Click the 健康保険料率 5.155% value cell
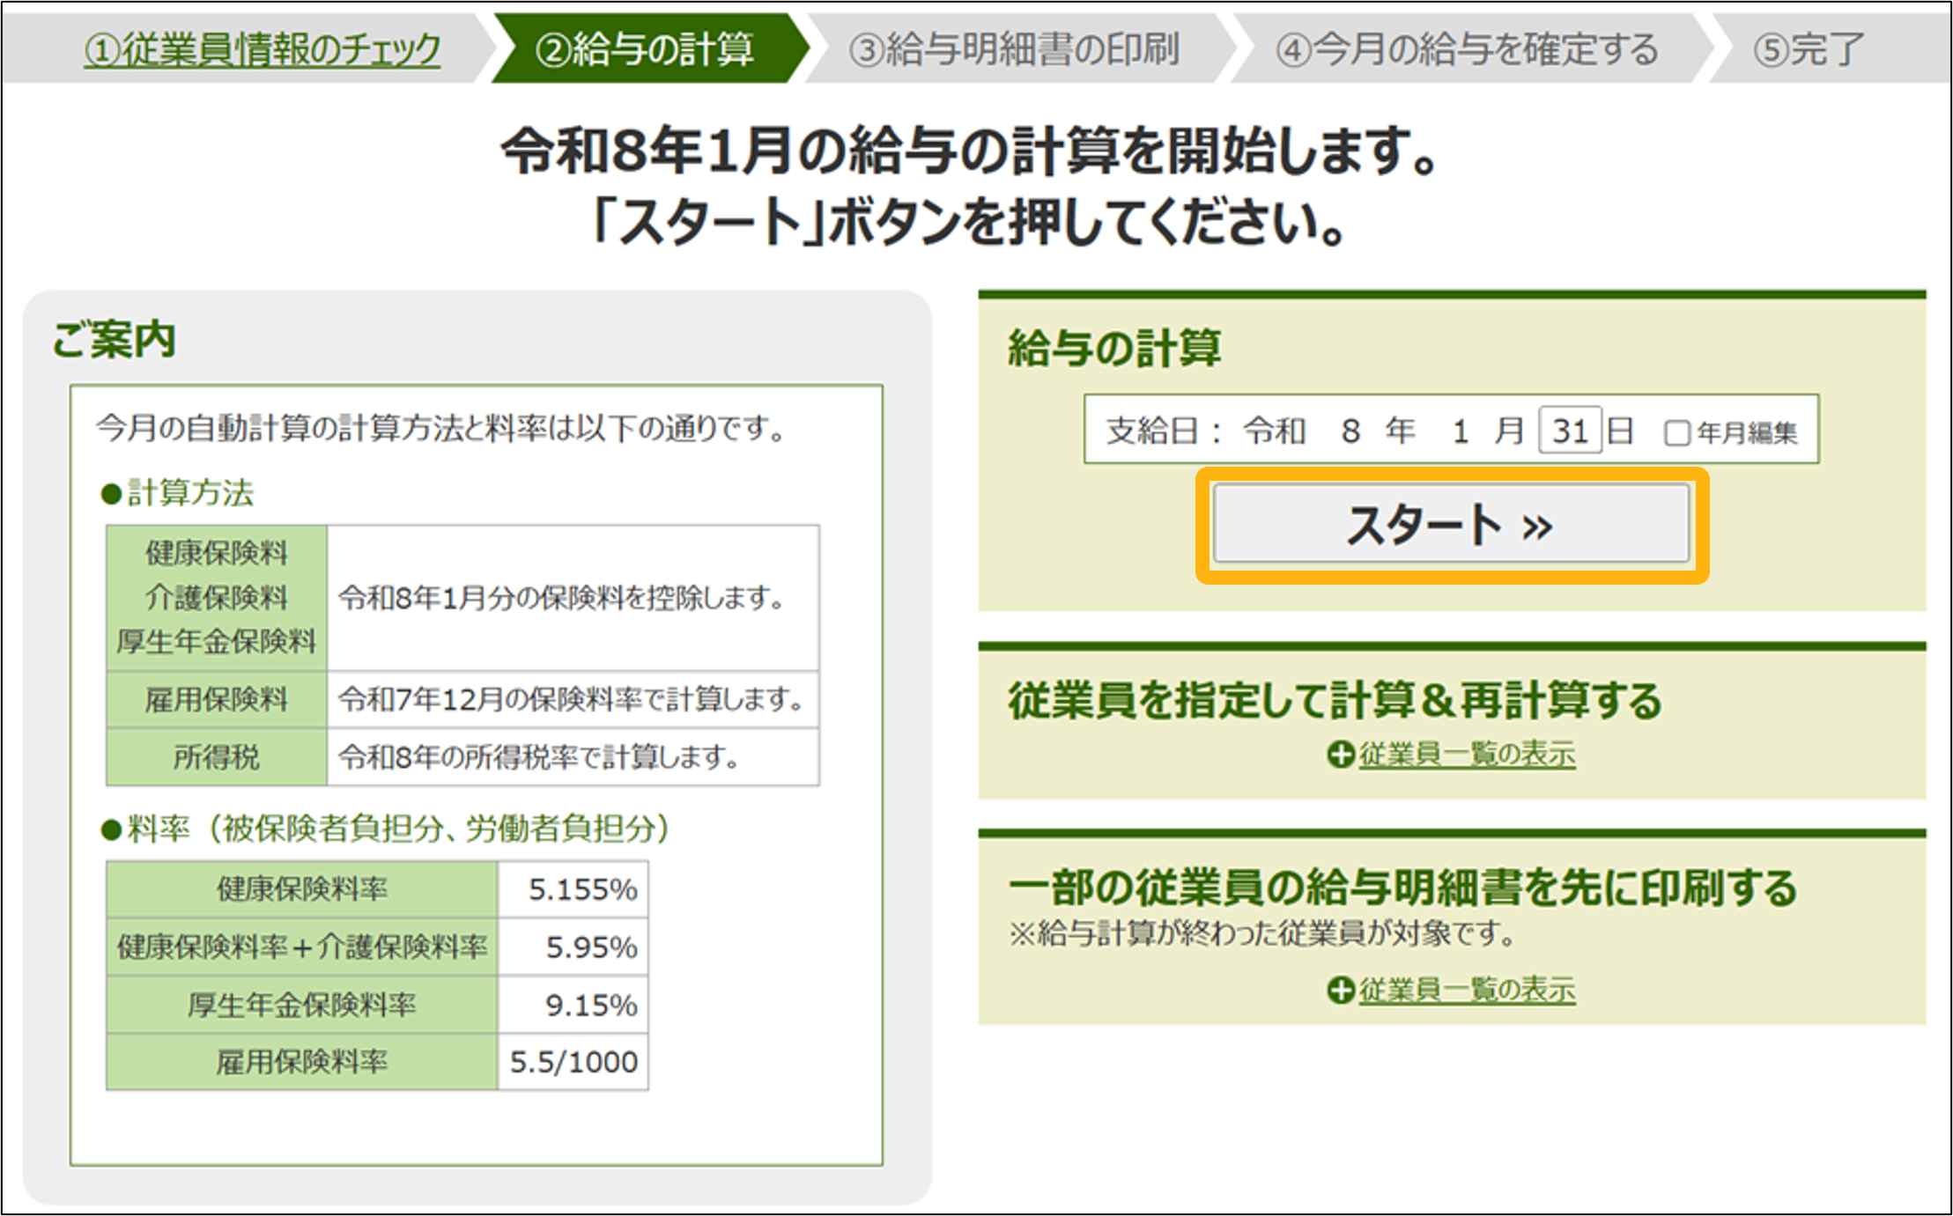This screenshot has height=1216, width=1953. (573, 889)
